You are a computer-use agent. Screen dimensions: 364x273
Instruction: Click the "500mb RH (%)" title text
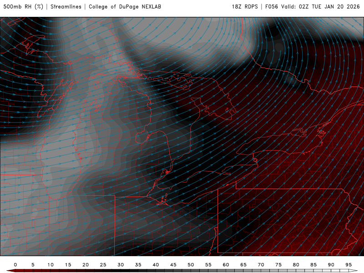(x=23, y=6)
